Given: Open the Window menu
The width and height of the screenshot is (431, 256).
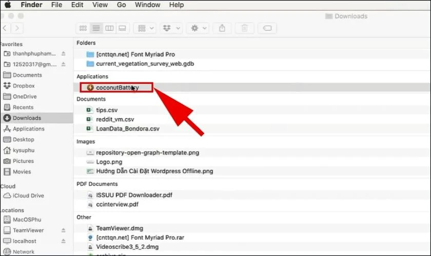Looking at the screenshot, I should click(147, 5).
